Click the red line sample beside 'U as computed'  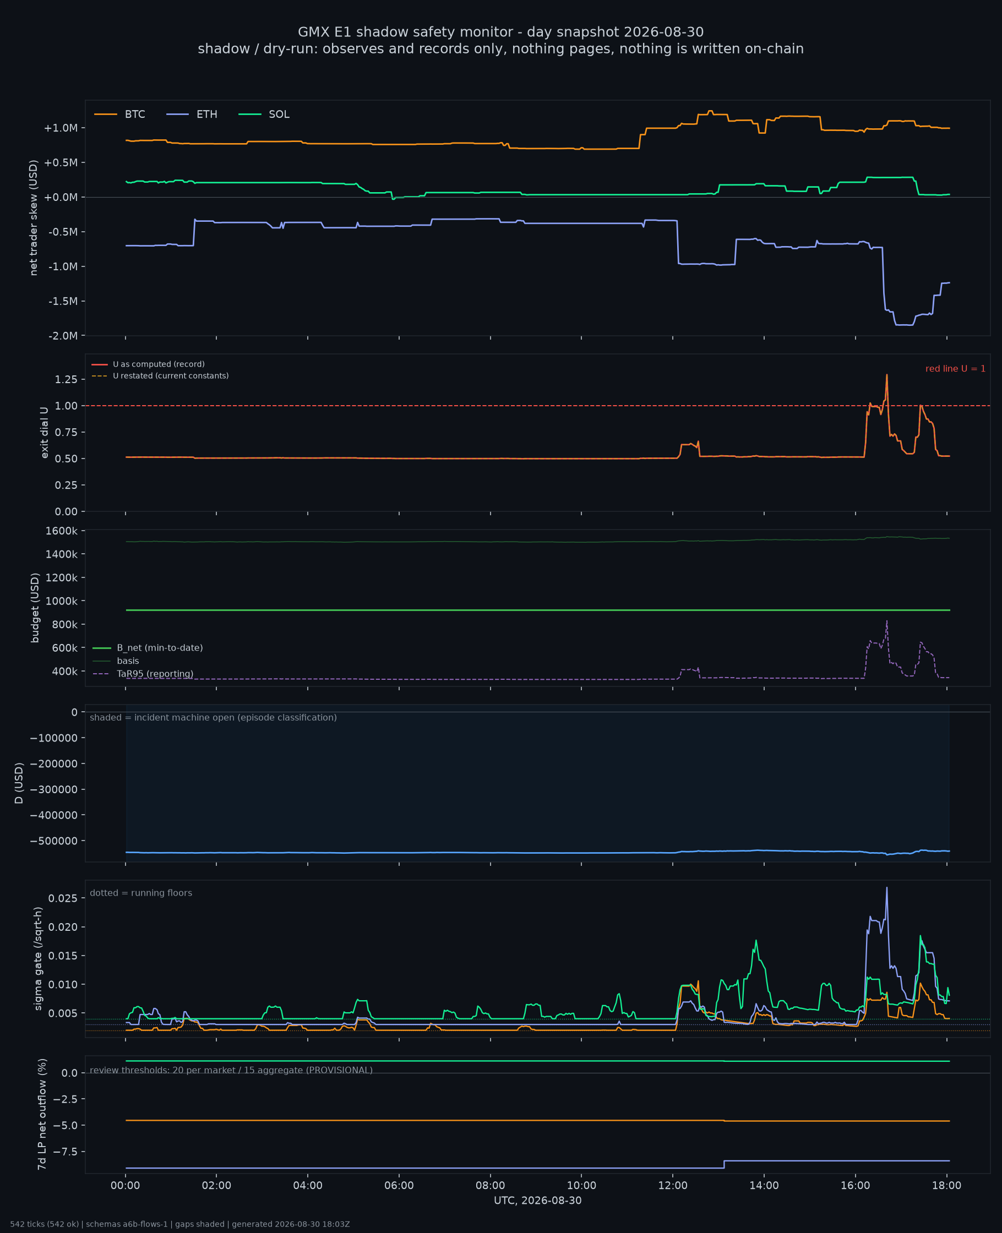tap(99, 364)
